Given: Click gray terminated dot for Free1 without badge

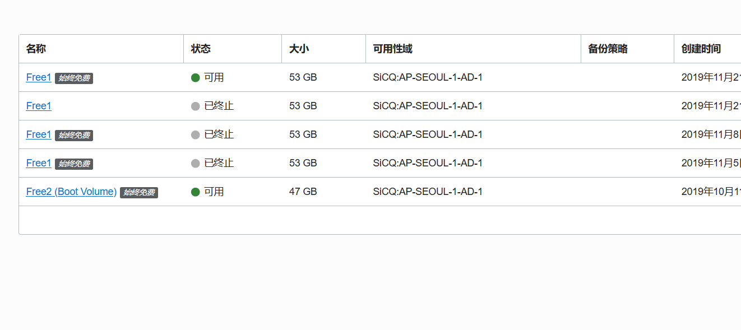Looking at the screenshot, I should pos(196,106).
